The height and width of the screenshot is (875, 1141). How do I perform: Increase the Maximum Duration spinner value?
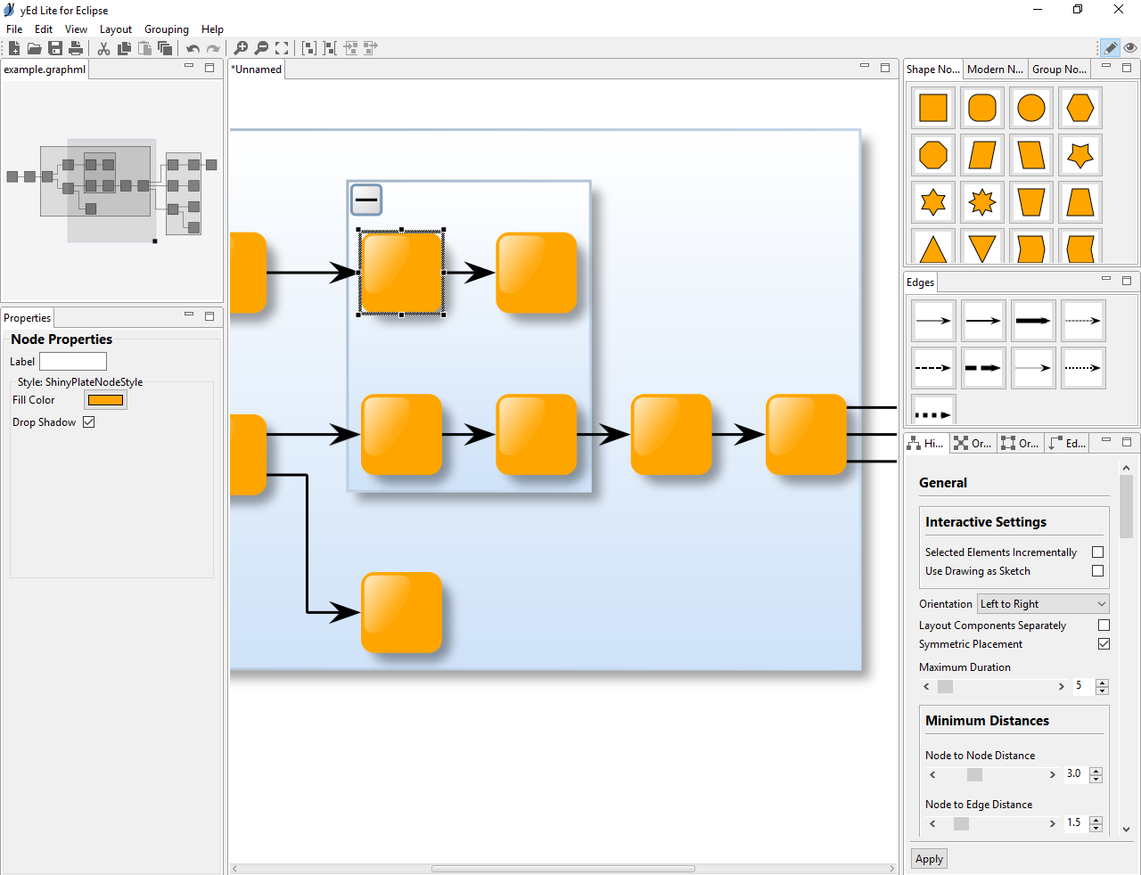[x=1103, y=683]
